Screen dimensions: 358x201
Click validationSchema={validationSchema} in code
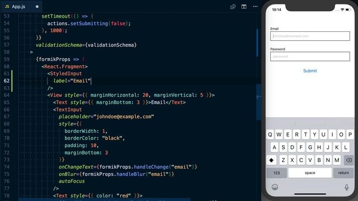[x=86, y=45]
